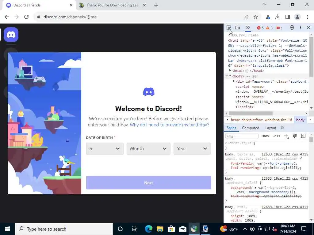The width and height of the screenshot is (314, 235).
Task: Activate the DevTools inspect element picker
Action: point(229,28)
